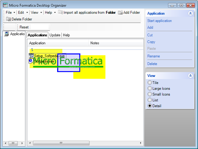Click the app icon in the title bar

point(5,5)
